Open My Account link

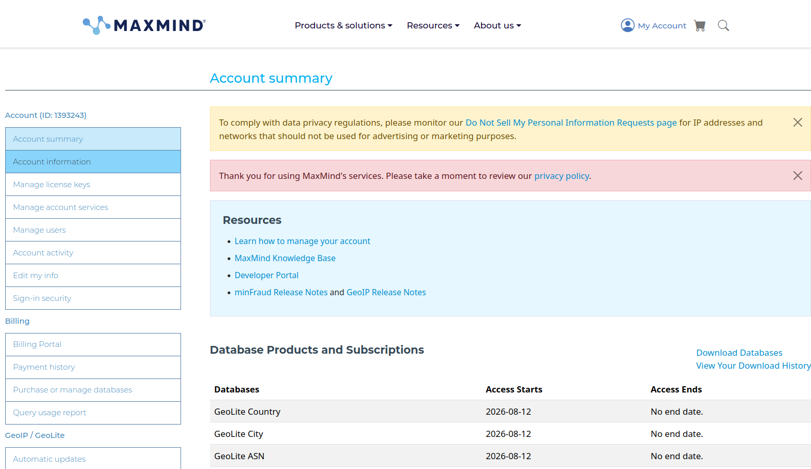(x=662, y=25)
